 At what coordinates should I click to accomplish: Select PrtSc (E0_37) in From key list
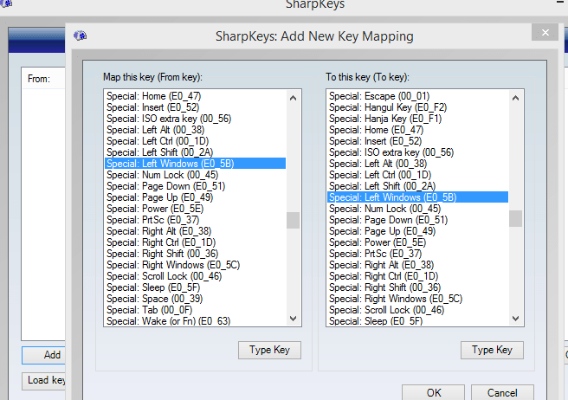coord(195,220)
